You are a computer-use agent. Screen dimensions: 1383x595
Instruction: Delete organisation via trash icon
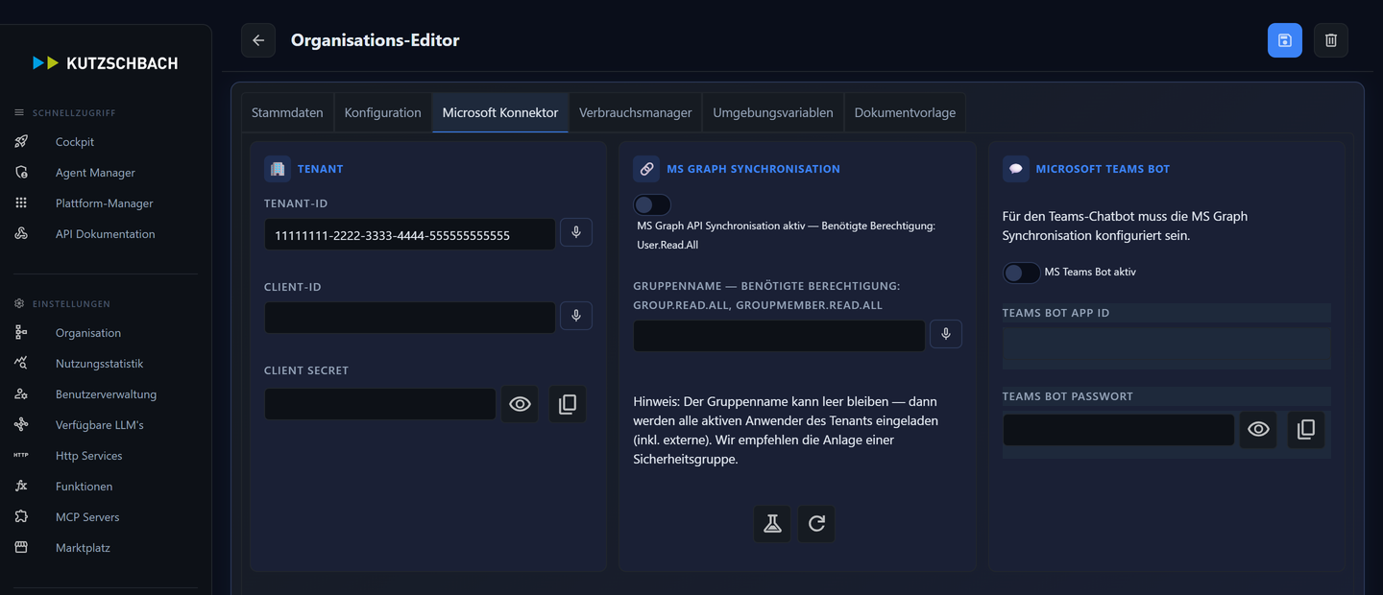(x=1331, y=40)
